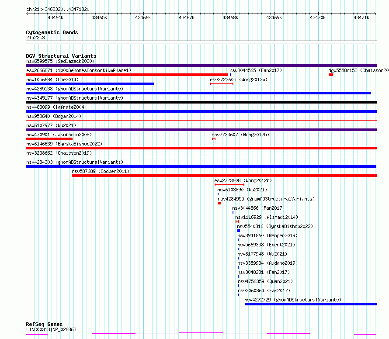Screen dimensions: 389x339
Task: Select nsv483099 (Iafrate2004) label
Action: [56, 107]
